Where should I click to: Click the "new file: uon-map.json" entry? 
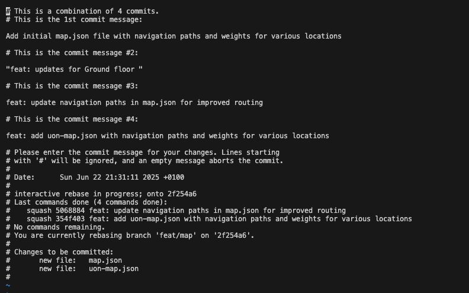tap(89, 269)
